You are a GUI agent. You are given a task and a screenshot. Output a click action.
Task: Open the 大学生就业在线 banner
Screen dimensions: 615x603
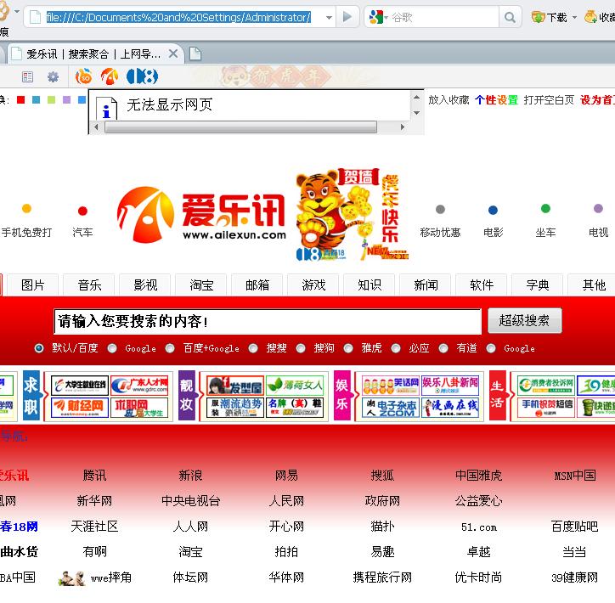tap(80, 386)
